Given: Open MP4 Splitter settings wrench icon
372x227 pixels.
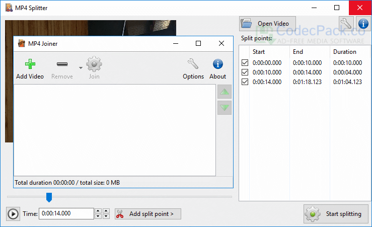Looking at the screenshot, I should 346,24.
